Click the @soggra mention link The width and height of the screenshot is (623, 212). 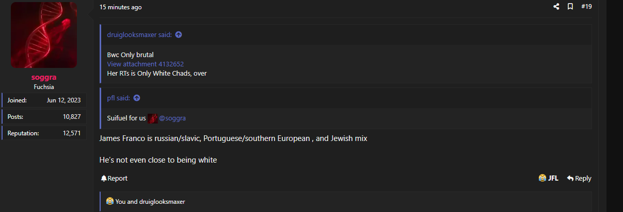(x=172, y=118)
